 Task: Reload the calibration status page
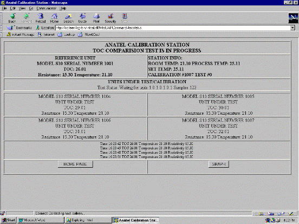(x=41, y=18)
